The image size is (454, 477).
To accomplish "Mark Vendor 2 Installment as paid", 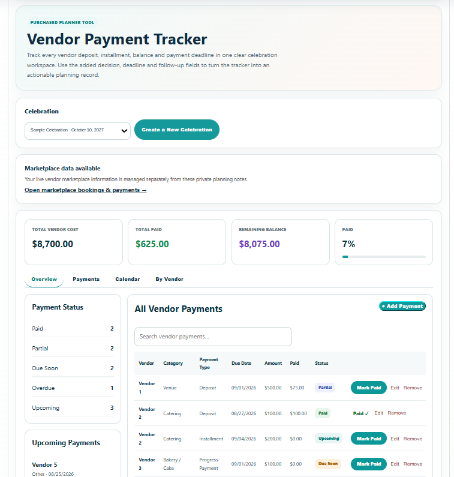I will pyautogui.click(x=369, y=439).
